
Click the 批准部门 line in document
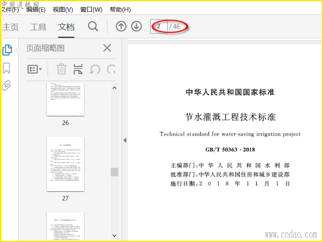pos(230,175)
